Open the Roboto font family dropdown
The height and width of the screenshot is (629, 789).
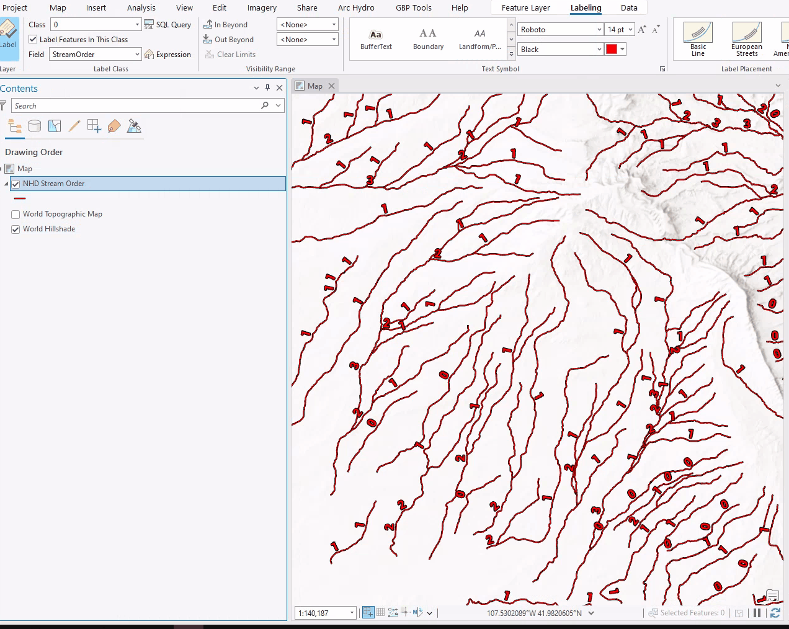599,29
